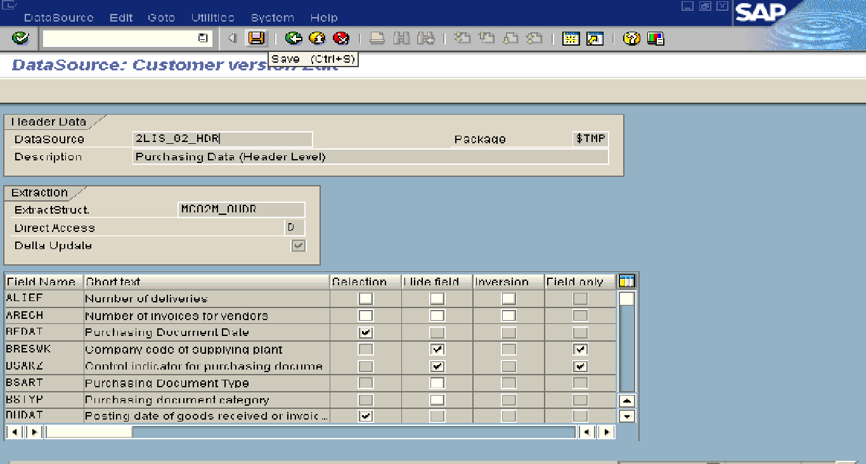Screen dimensions: 866x464
Task: Select the BEDAT field name cell
Action: pyautogui.click(x=44, y=332)
